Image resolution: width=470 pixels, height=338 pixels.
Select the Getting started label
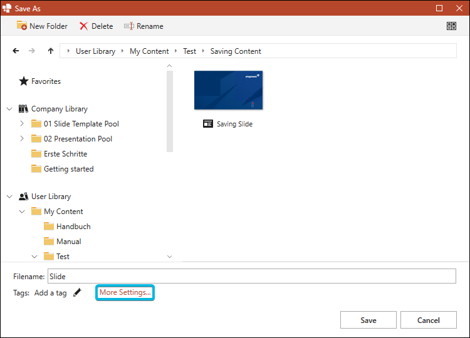click(69, 169)
